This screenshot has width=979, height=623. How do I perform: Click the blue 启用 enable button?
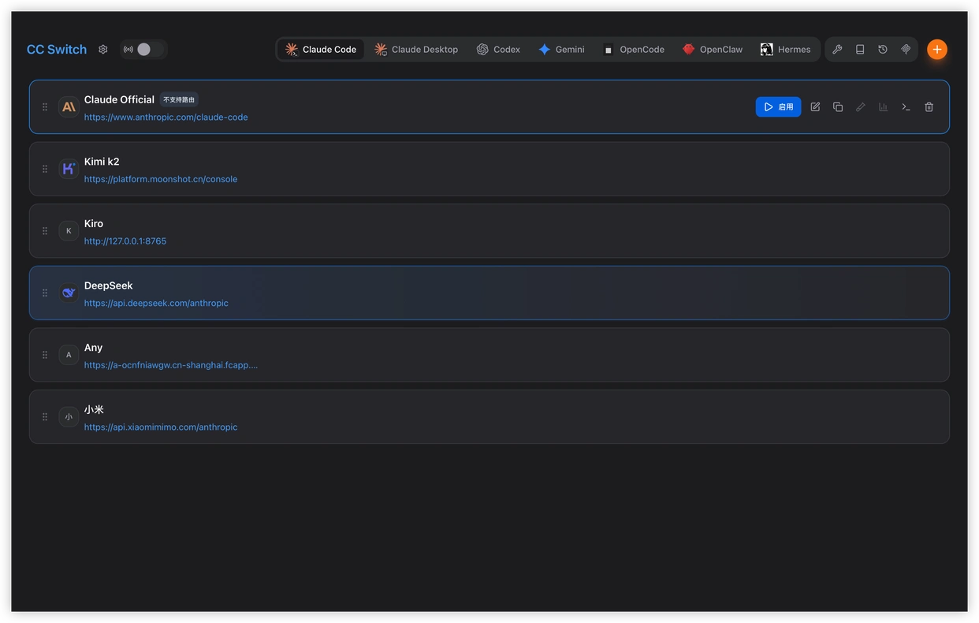point(778,106)
